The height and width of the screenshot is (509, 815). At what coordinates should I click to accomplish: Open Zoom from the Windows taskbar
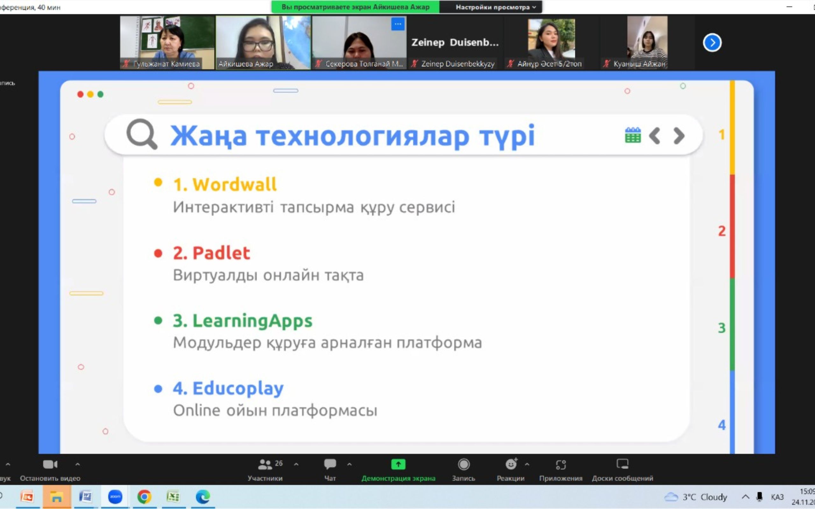click(x=115, y=497)
